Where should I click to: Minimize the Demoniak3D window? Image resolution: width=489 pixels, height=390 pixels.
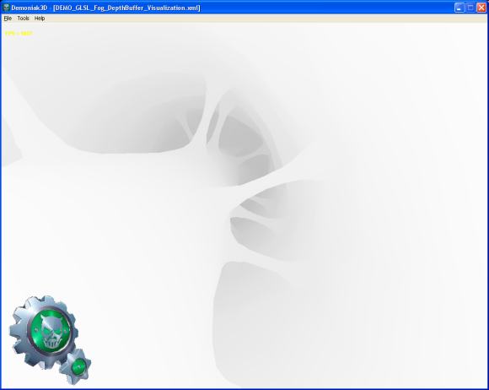459,8
